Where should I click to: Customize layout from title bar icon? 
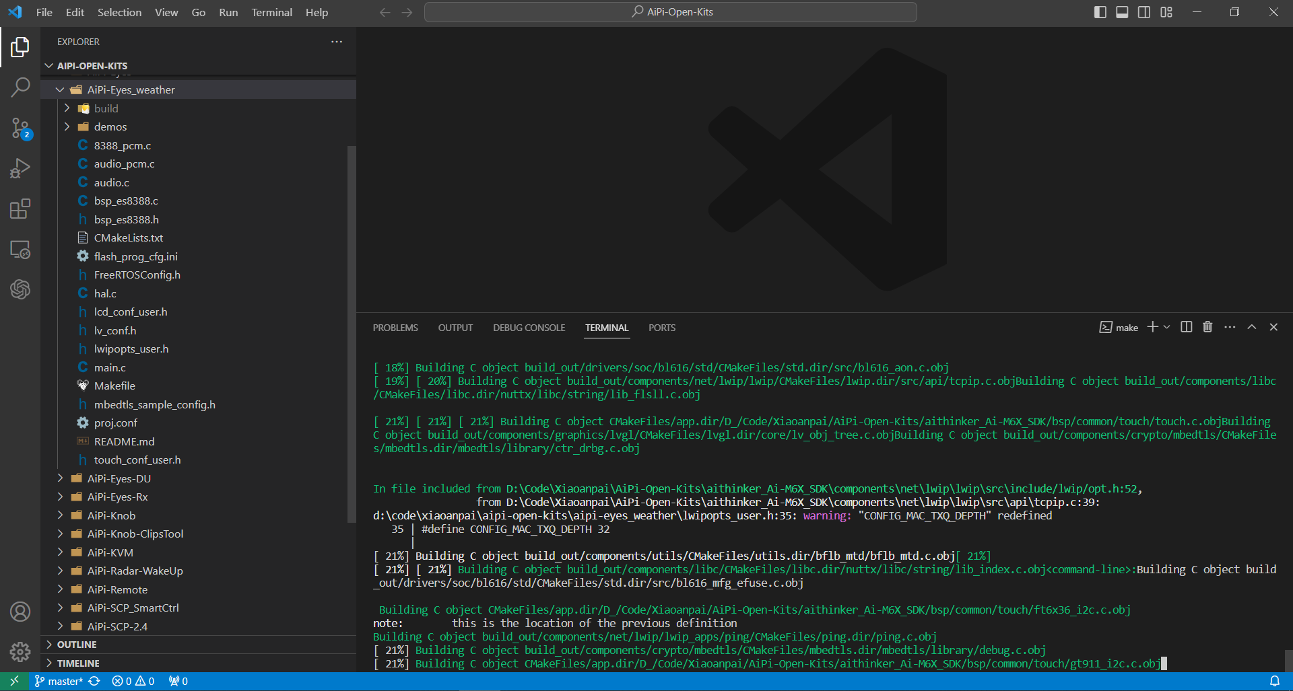(1166, 12)
